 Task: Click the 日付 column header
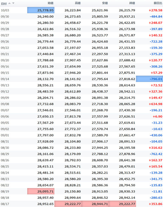(x=4, y=4)
